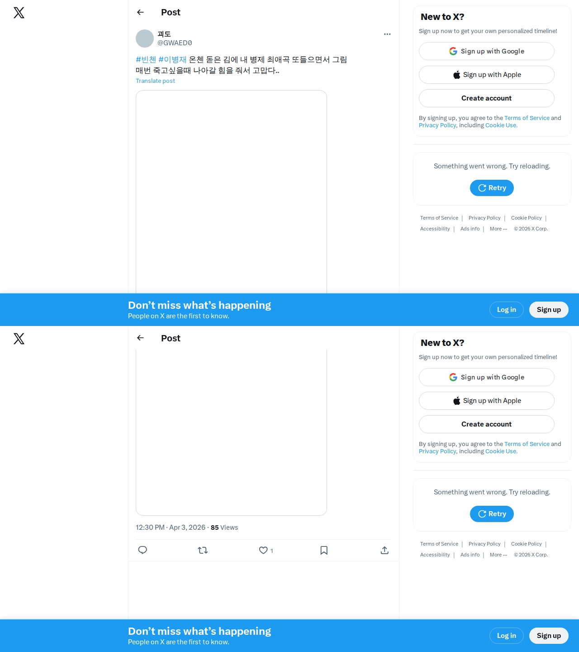Click the top Create account button
The width and height of the screenshot is (579, 652).
click(487, 98)
